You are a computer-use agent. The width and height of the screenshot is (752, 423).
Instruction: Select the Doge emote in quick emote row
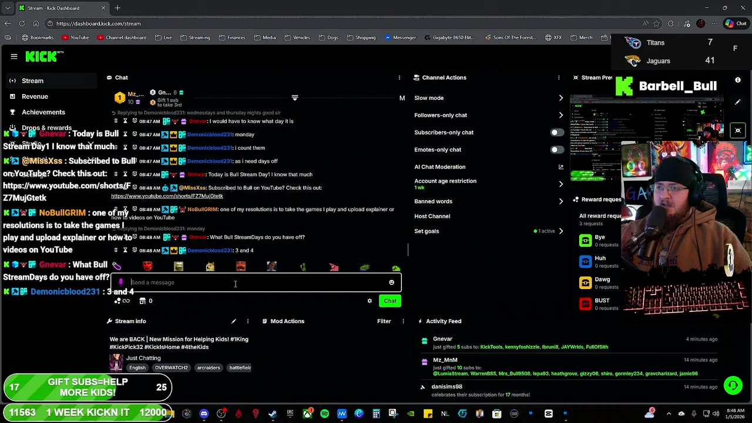point(210,267)
